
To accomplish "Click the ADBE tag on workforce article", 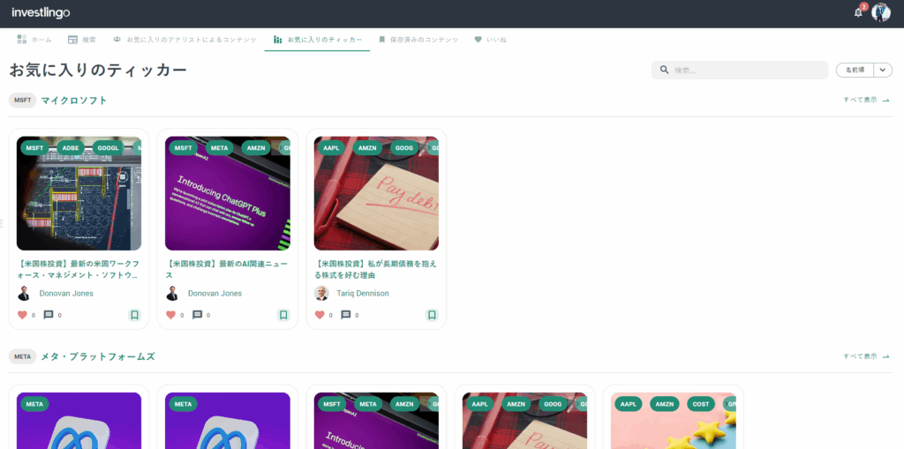I will pyautogui.click(x=71, y=147).
